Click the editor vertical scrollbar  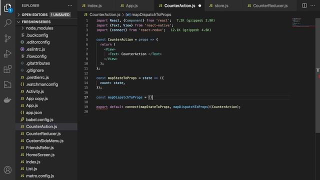coord(317,75)
